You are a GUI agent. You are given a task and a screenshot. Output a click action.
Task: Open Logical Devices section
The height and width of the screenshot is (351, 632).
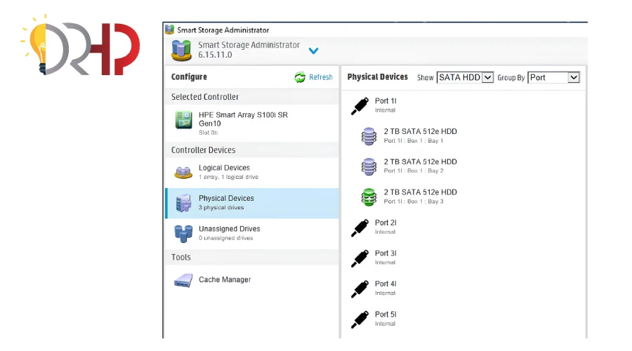click(252, 173)
